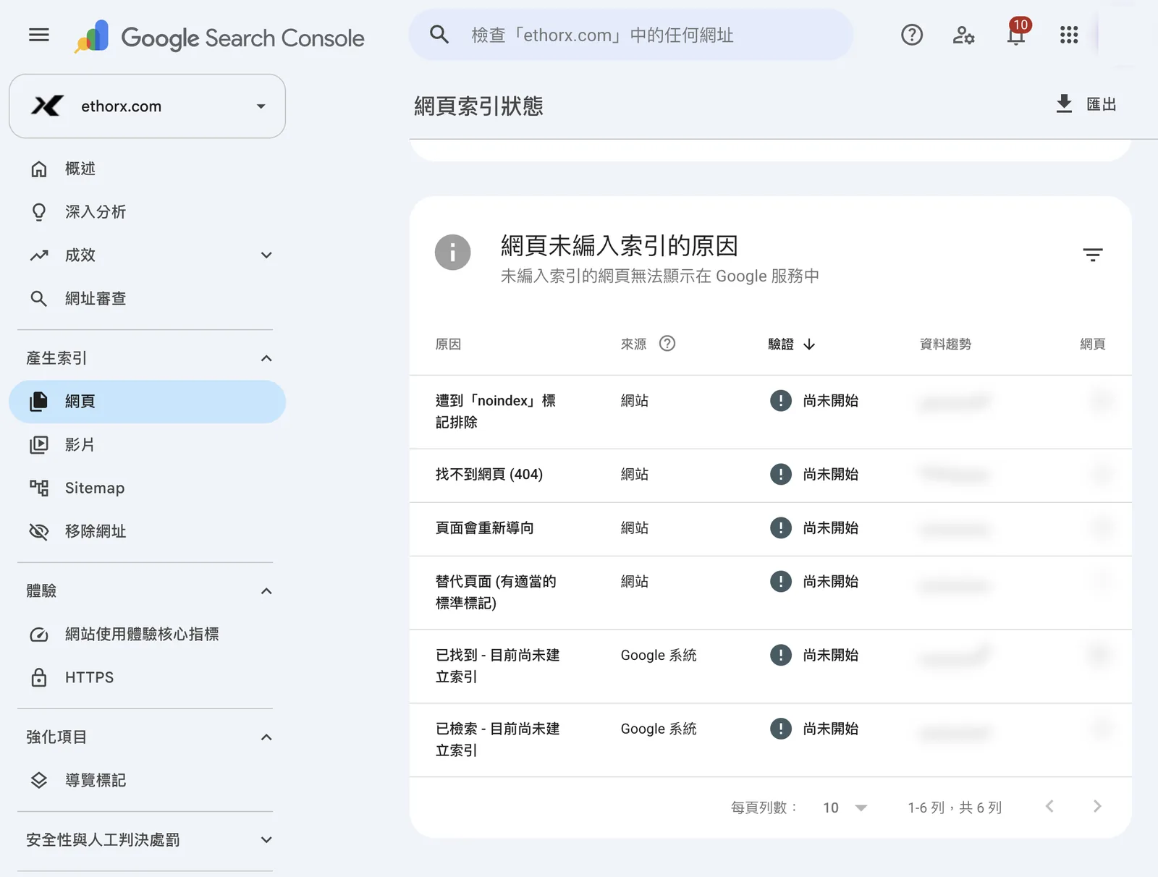Open the 已找到 - 目前尚未建立索引 row
The height and width of the screenshot is (877, 1158).
[x=771, y=666]
